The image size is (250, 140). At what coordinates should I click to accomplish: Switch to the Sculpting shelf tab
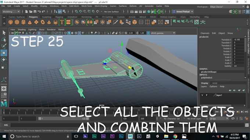(47, 17)
